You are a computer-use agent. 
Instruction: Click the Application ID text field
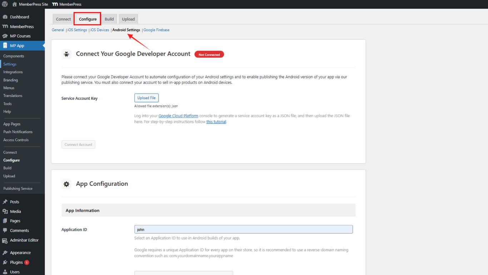(x=243, y=230)
